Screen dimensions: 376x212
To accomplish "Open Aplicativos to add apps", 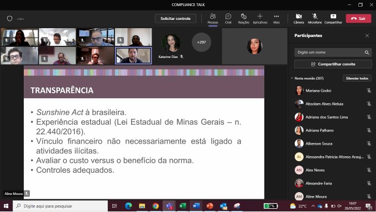I will tap(260, 19).
